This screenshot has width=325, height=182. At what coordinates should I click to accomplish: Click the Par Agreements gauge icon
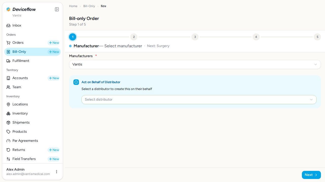tap(8, 141)
